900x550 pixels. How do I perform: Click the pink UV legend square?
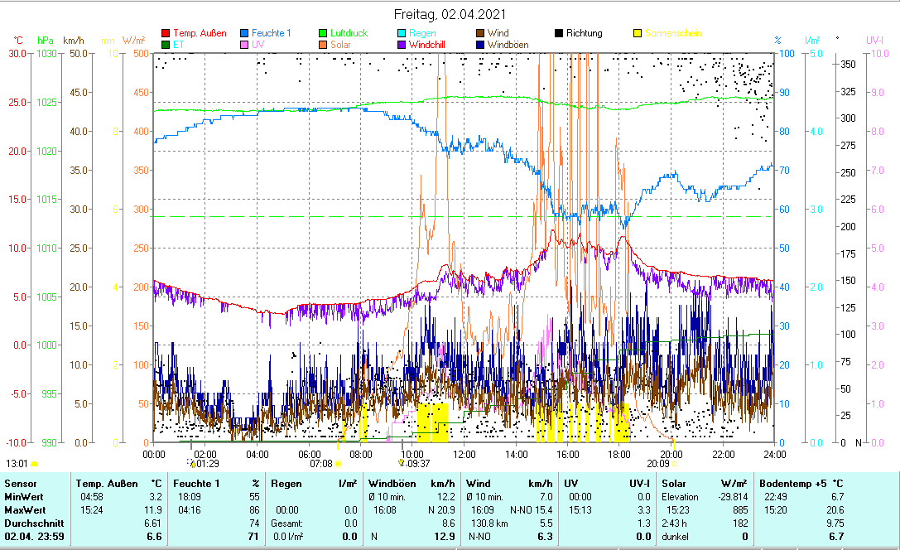[x=244, y=45]
